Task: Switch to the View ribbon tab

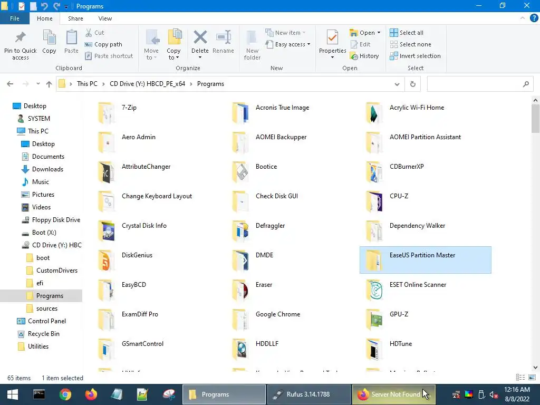Action: point(105,18)
